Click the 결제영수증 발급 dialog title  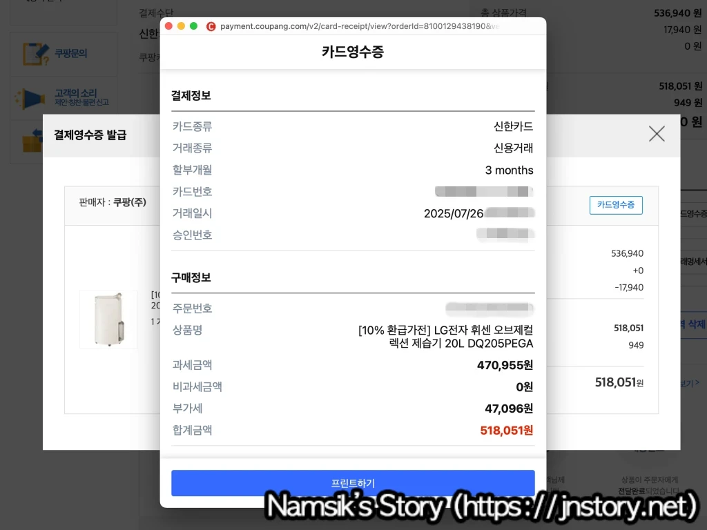coord(90,135)
